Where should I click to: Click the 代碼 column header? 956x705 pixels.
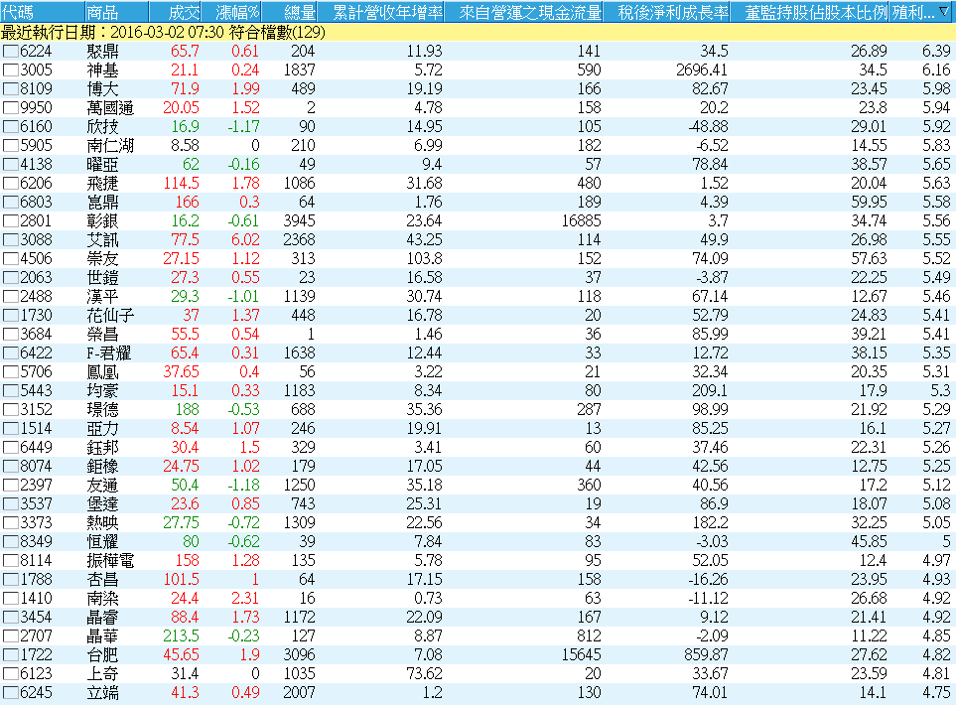click(x=19, y=13)
